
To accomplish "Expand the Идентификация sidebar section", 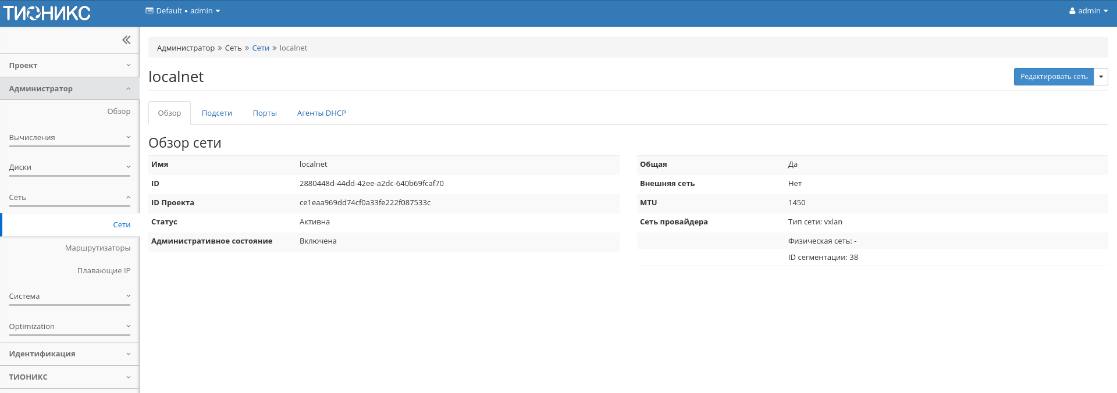I will pyautogui.click(x=69, y=354).
